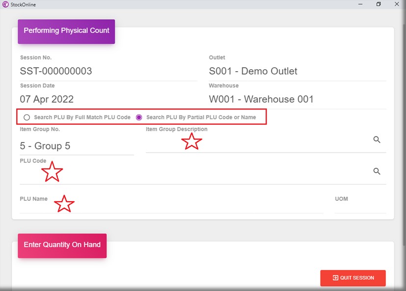Viewport: 406px width, 291px height.
Task: Click the Item Group search magnifier icon
Action: coord(377,140)
